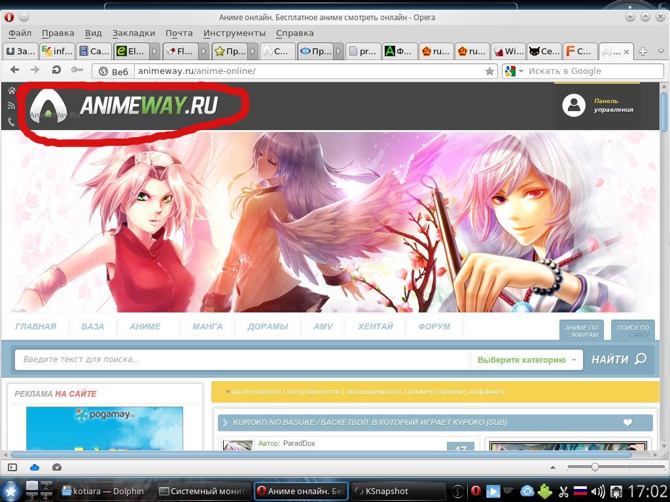The width and height of the screenshot is (670, 502).
Task: Expand the tab stack beside the "Fl..." tab
Action: click(204, 51)
